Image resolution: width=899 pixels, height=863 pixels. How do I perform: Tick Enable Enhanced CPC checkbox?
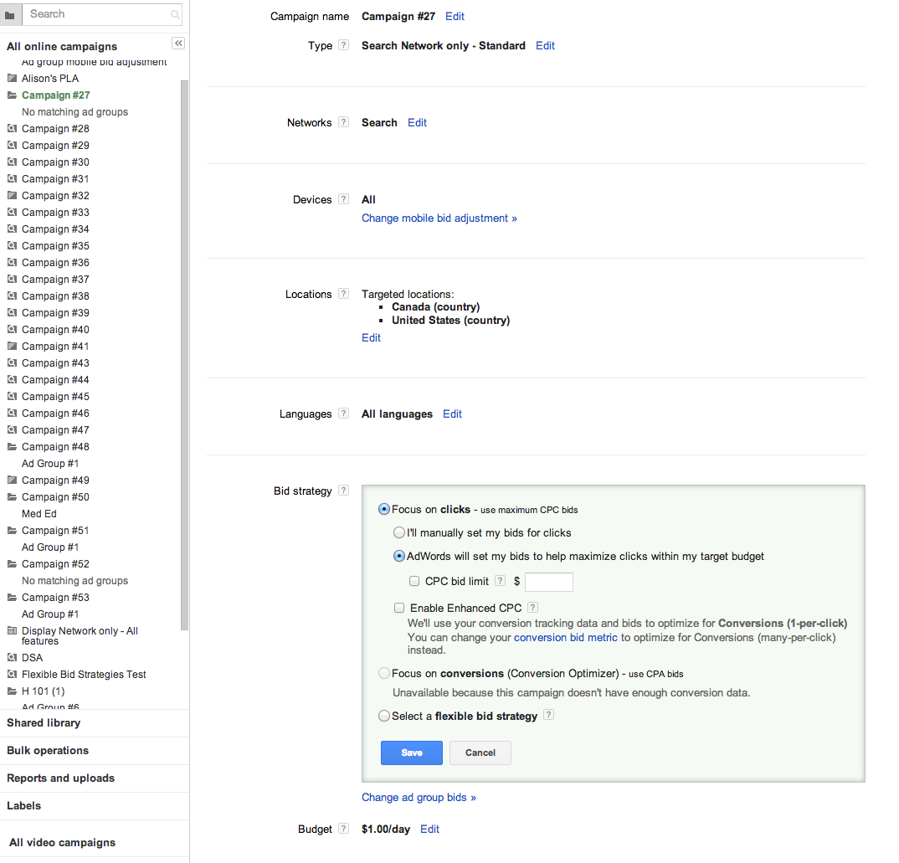point(399,608)
